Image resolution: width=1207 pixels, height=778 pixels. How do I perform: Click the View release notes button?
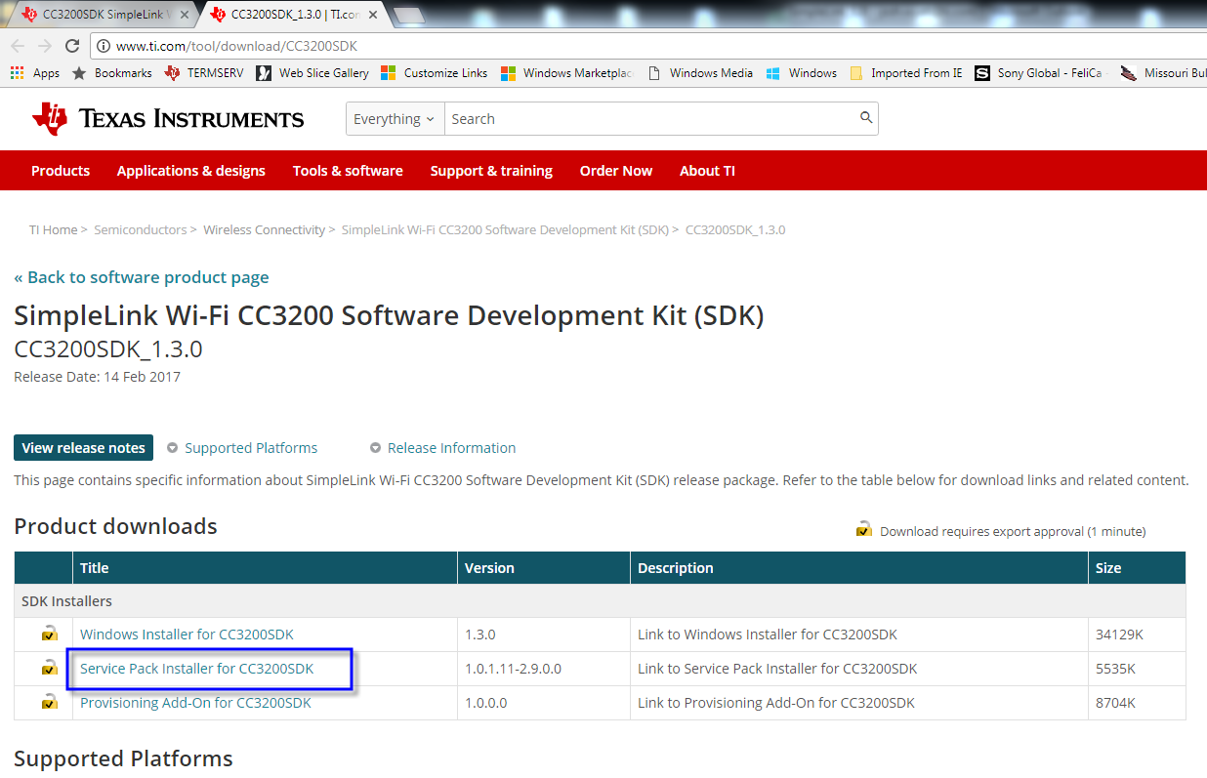pyautogui.click(x=83, y=448)
